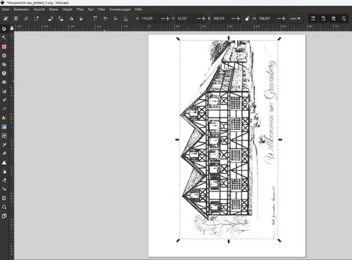This screenshot has width=352, height=260.
Task: Flip selection vertically
Action: [x=81, y=18]
